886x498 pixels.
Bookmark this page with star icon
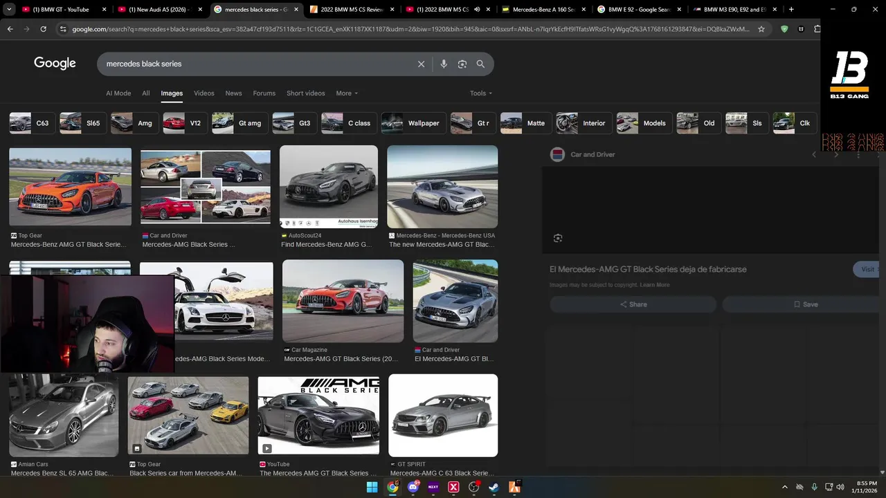point(761,29)
